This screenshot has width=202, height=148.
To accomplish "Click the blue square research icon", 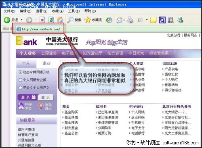I will tap(162, 20).
